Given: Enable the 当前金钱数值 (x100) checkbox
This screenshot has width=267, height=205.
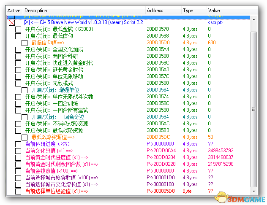Looking at the screenshot, I should click(x=18, y=171).
